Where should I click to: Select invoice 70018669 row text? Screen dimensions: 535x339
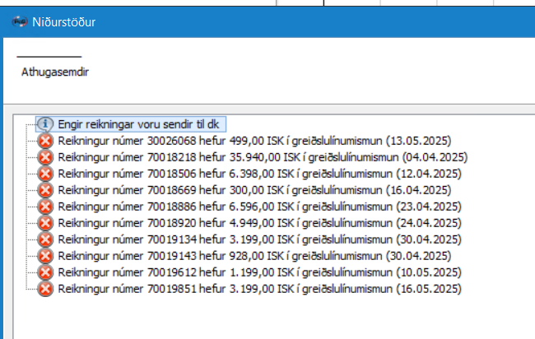[255, 190]
